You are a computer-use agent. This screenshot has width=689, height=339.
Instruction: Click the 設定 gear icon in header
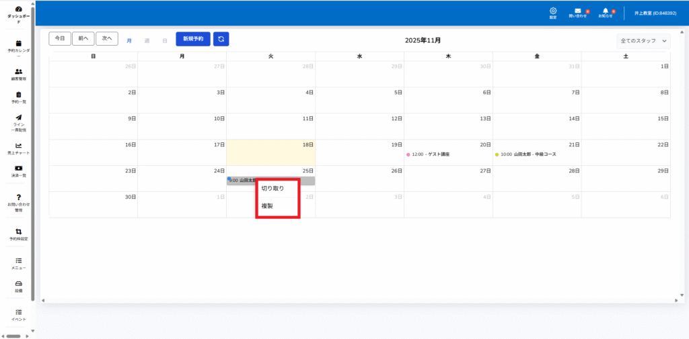click(x=553, y=11)
